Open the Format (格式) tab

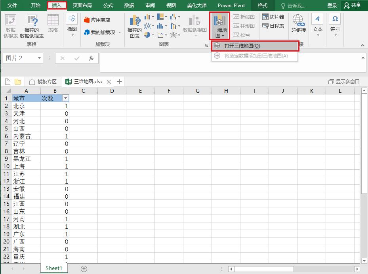coord(262,6)
